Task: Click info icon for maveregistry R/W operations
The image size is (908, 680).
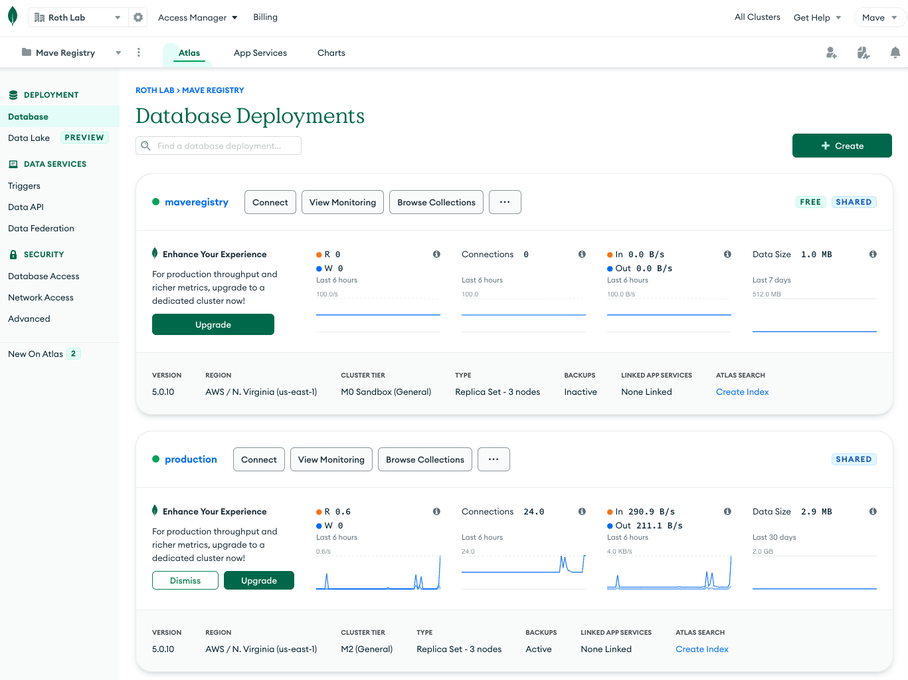Action: [436, 254]
